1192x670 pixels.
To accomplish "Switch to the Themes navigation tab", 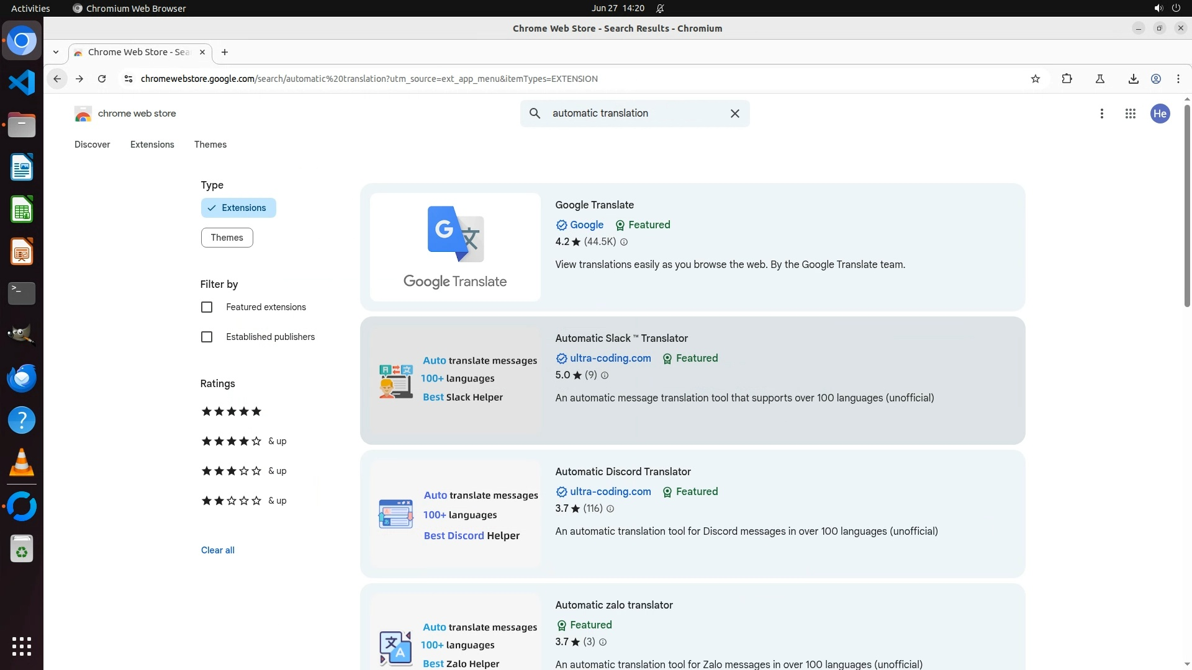I will tap(210, 145).
